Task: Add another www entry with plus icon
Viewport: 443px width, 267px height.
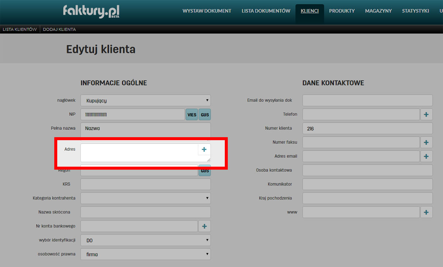Action: point(426,212)
